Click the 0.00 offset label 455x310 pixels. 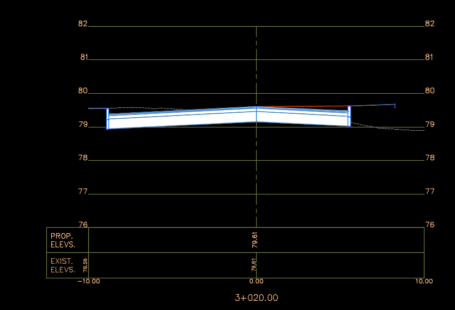(256, 281)
